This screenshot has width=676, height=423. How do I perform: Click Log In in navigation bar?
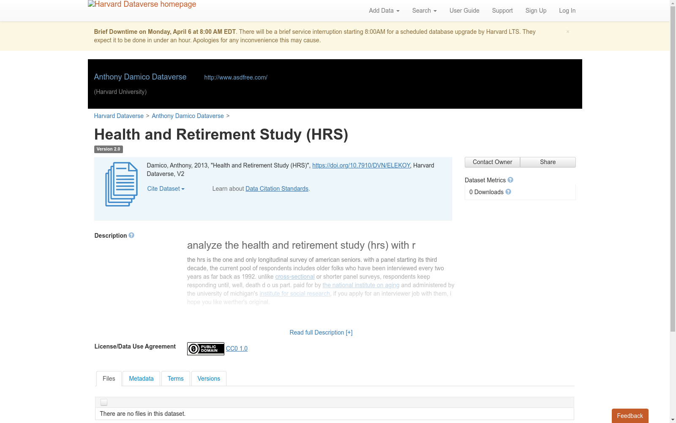point(567,11)
